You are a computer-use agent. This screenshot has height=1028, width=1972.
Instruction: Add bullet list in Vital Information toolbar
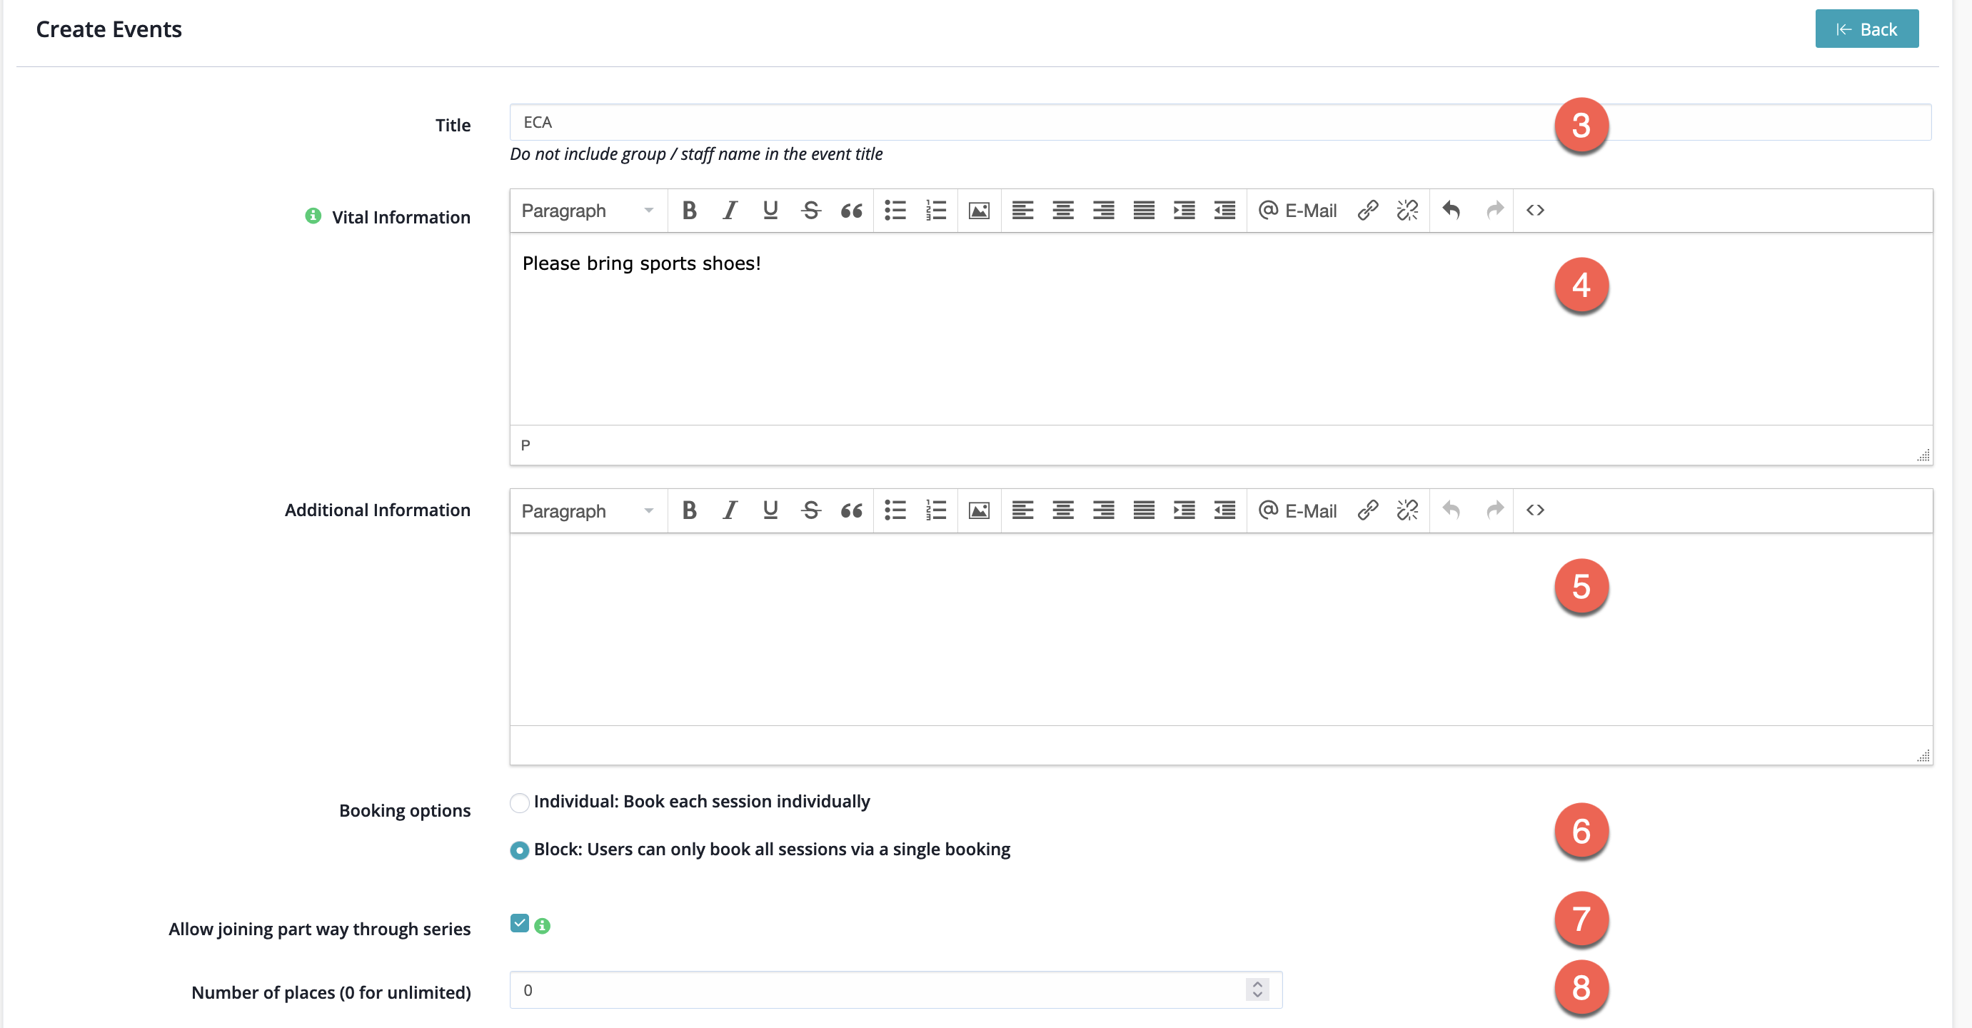pos(895,211)
